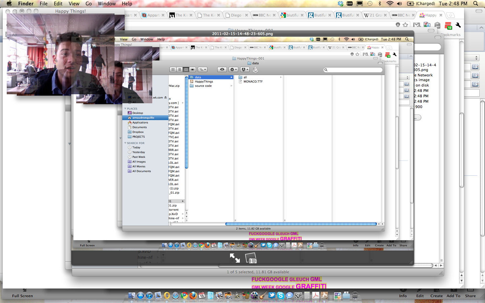485x303 pixels.
Task: Select the MONACO.TTF font file
Action: click(x=253, y=81)
